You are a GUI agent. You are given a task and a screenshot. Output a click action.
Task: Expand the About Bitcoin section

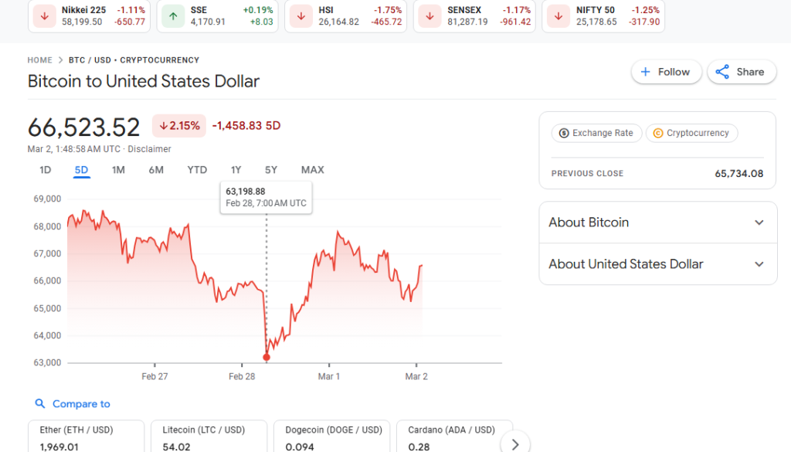click(x=758, y=223)
